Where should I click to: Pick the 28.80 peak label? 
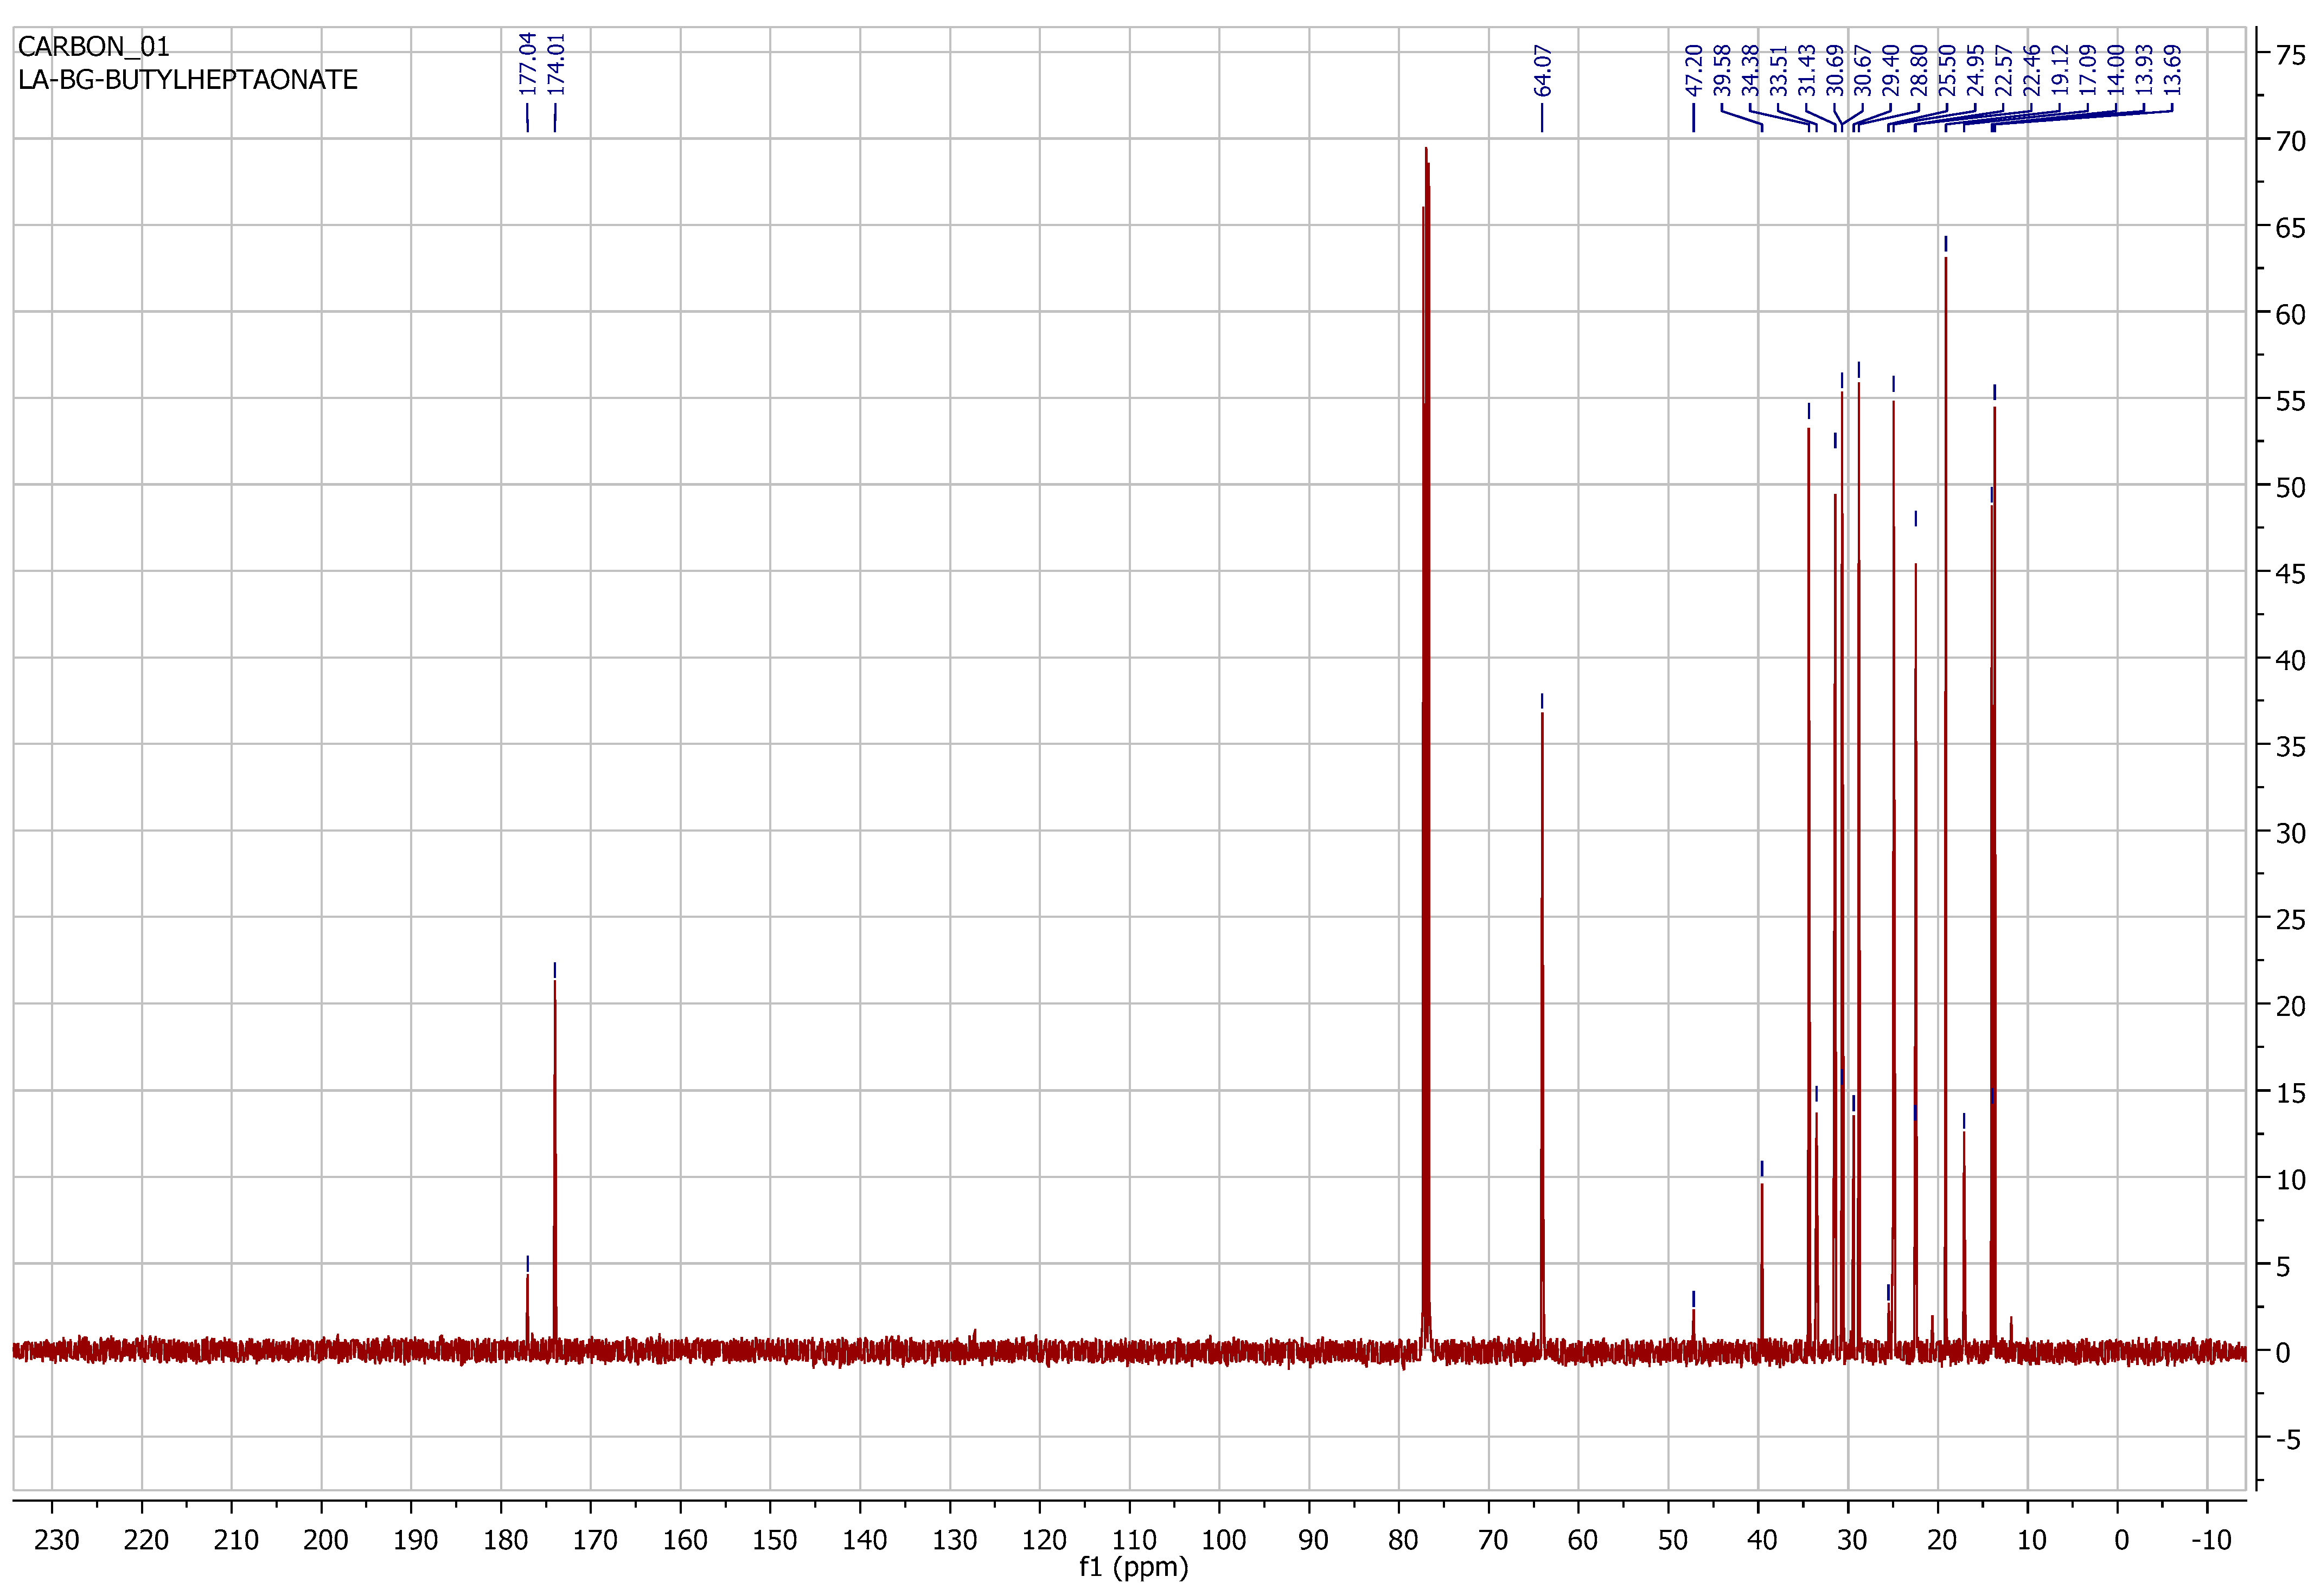pos(1918,70)
